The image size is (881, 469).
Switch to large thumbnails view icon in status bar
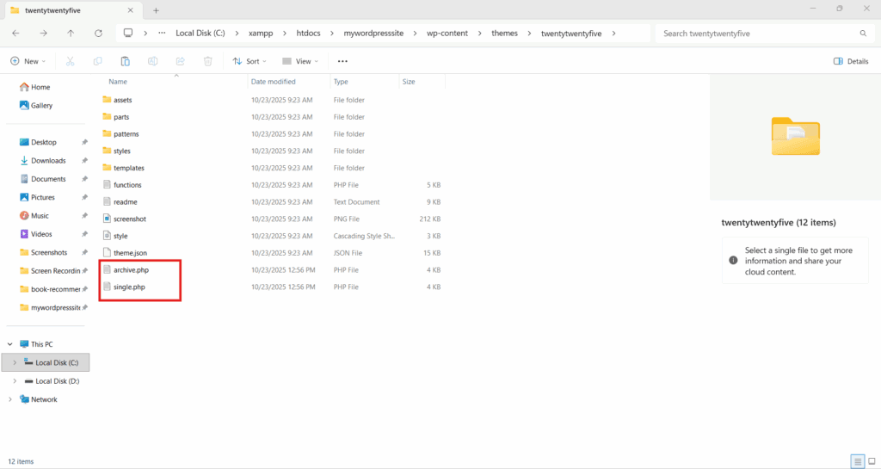coord(872,462)
